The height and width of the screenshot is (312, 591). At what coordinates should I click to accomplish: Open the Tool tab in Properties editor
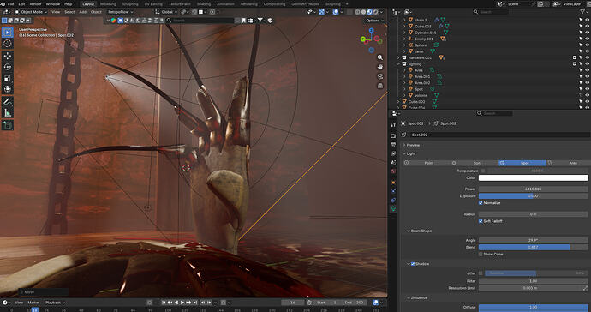pyautogui.click(x=393, y=124)
